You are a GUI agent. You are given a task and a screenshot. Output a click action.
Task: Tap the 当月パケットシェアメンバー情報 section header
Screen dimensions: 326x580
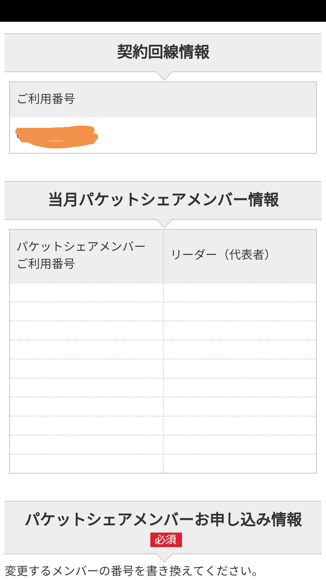pyautogui.click(x=163, y=200)
